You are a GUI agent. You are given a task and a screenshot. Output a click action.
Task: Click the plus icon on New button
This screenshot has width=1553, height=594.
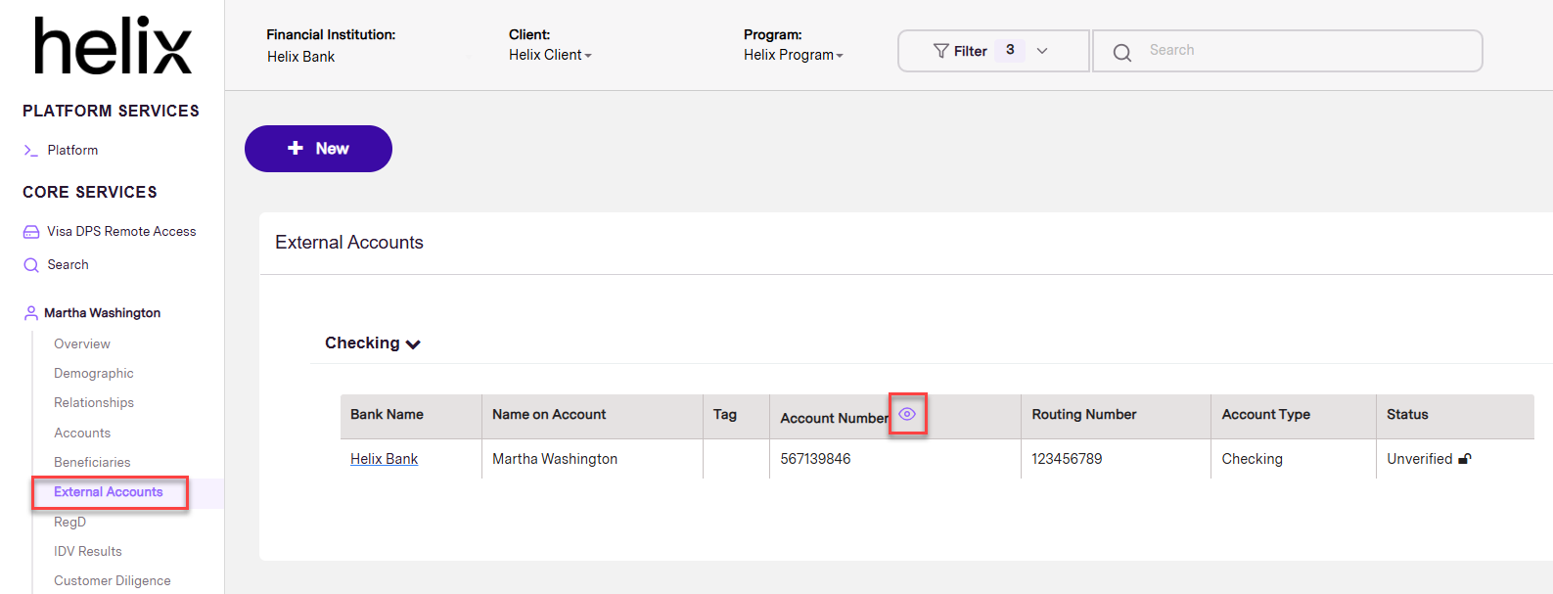coord(296,149)
